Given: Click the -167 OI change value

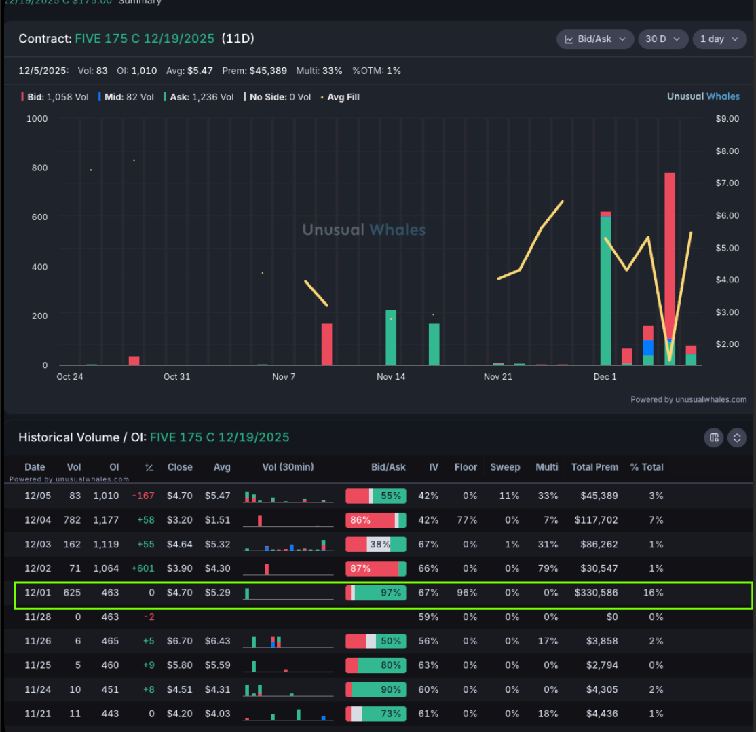Looking at the screenshot, I should [143, 496].
